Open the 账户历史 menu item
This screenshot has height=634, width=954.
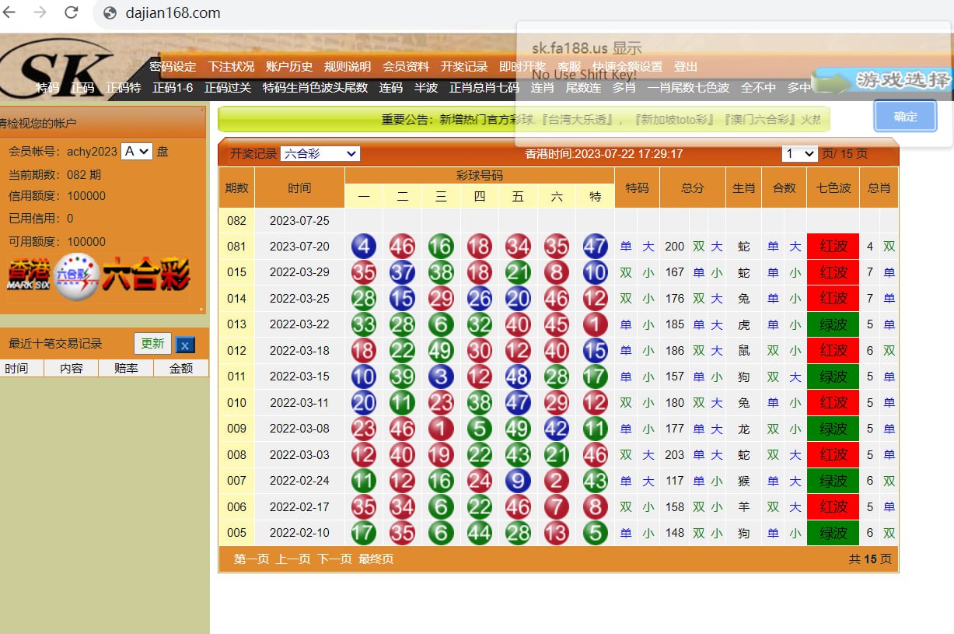(x=288, y=67)
